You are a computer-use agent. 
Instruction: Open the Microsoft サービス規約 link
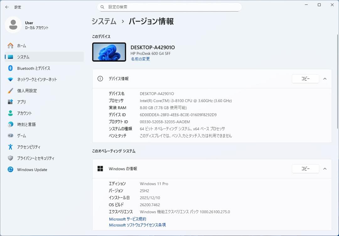click(127, 219)
